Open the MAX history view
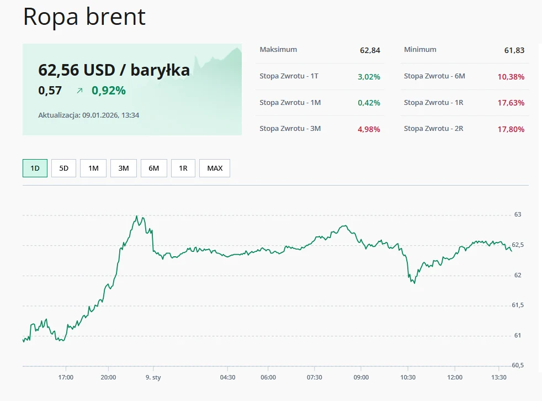Screen dimensions: 542x401 pyautogui.click(x=214, y=168)
